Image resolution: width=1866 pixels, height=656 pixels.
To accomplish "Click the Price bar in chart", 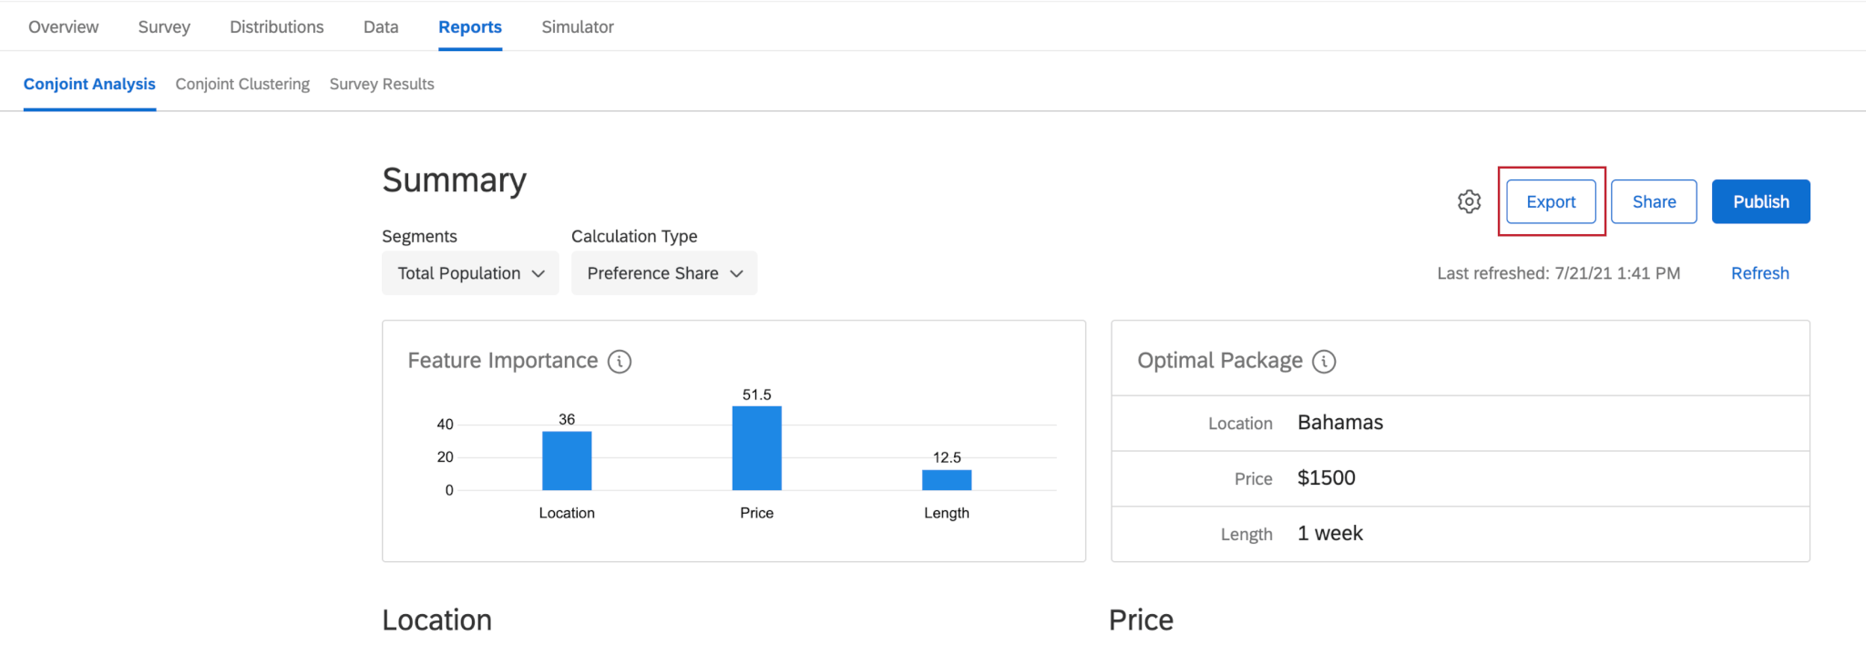I will pyautogui.click(x=756, y=448).
